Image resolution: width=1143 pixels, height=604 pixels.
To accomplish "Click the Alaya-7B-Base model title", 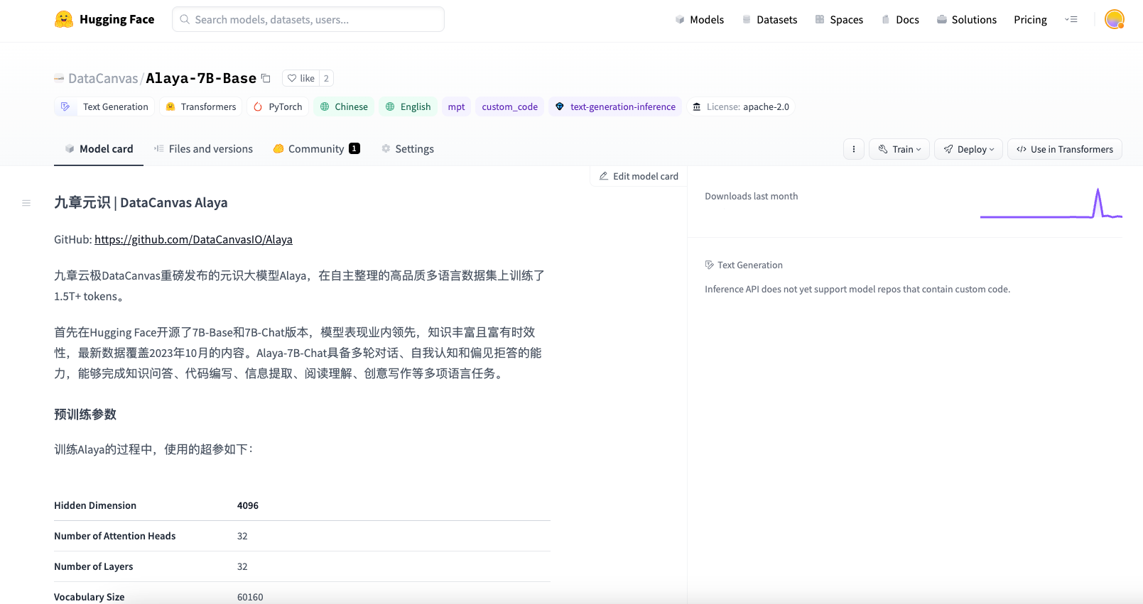I will coord(201,78).
